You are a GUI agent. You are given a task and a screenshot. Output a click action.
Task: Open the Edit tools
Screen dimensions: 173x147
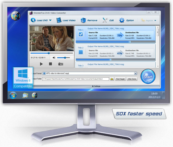click(108, 20)
